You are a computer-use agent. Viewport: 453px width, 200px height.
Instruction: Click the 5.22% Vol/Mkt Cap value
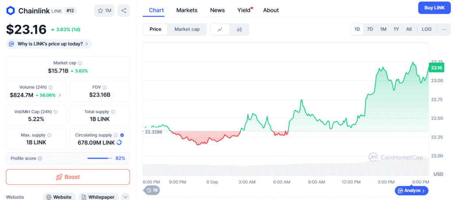(x=36, y=119)
